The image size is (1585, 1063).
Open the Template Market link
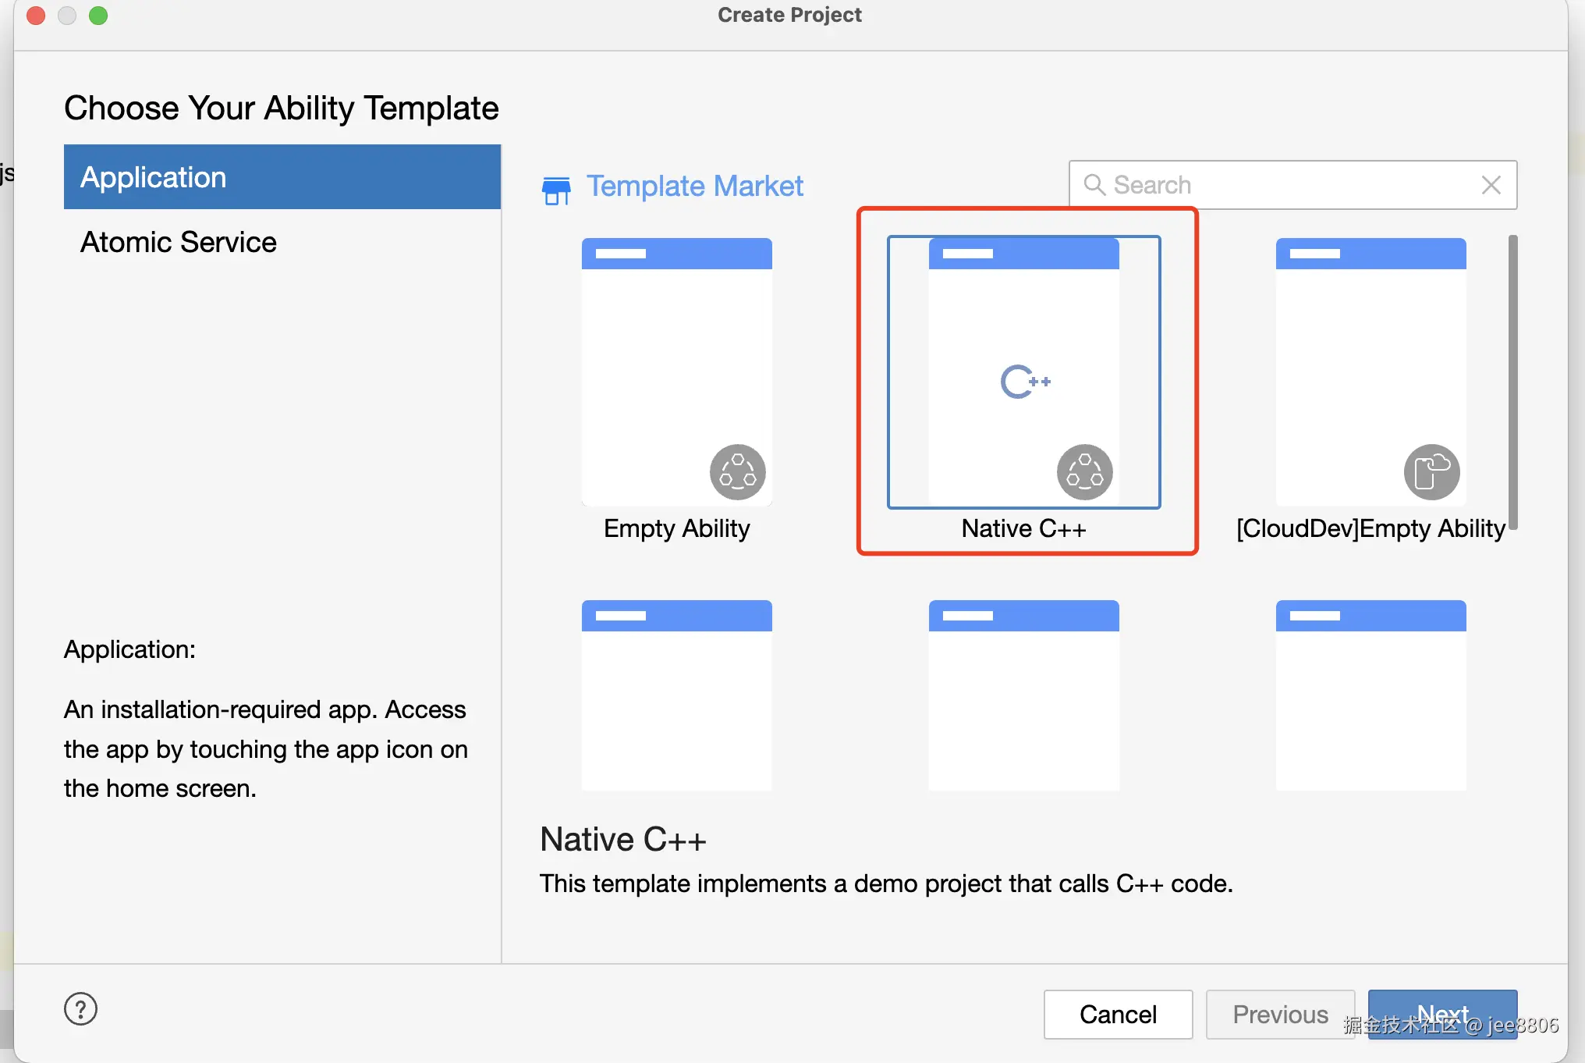point(694,186)
